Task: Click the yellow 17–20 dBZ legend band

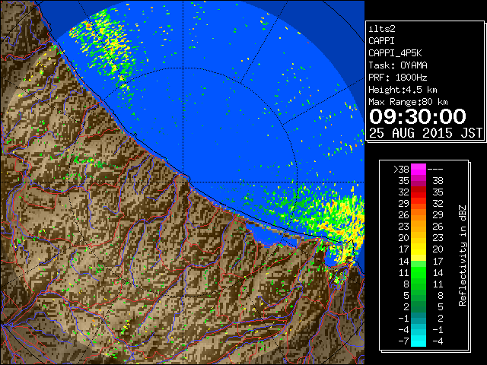Action: point(419,249)
